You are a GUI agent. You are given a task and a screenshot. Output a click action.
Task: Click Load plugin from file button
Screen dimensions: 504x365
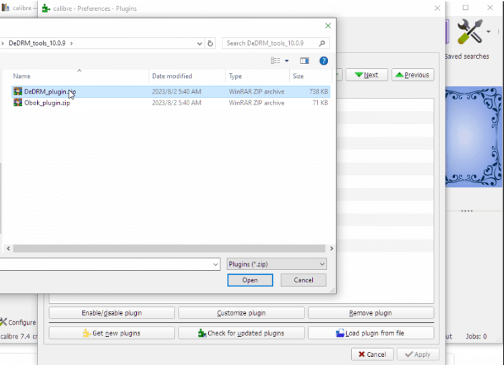tap(371, 333)
